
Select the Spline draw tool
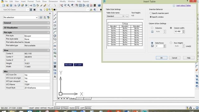pos(55,43)
